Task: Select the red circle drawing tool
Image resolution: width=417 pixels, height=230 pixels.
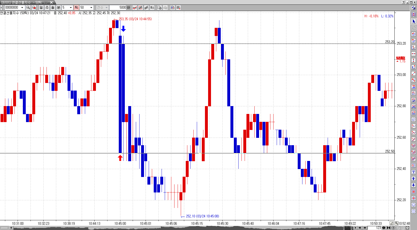Action: (414, 198)
